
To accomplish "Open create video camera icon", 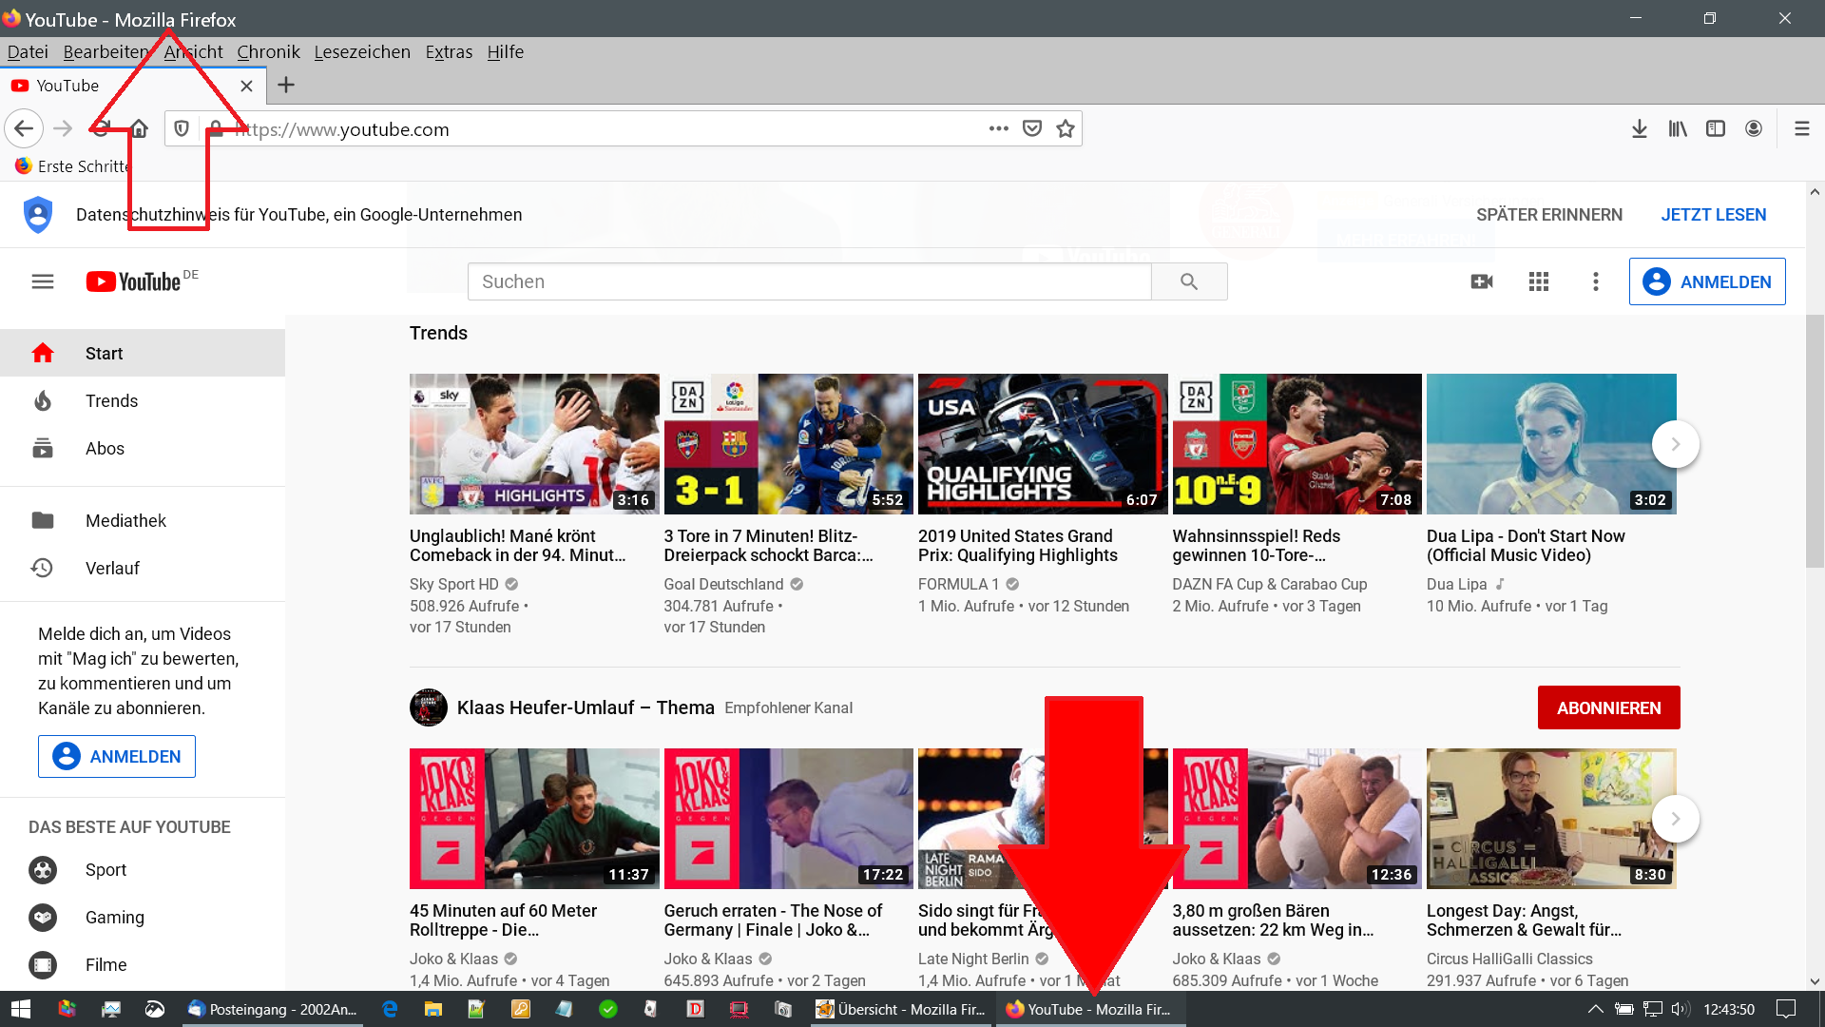I will pyautogui.click(x=1482, y=281).
